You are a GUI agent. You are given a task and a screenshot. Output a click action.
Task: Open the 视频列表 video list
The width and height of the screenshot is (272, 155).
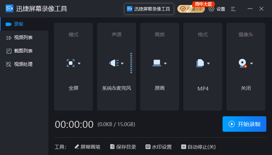coord(24,37)
